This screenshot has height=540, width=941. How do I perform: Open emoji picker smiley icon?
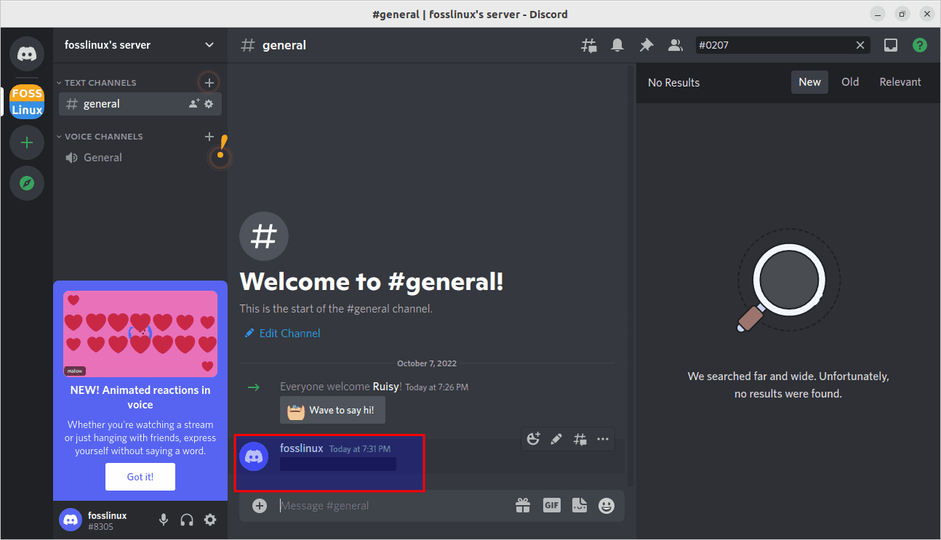606,505
